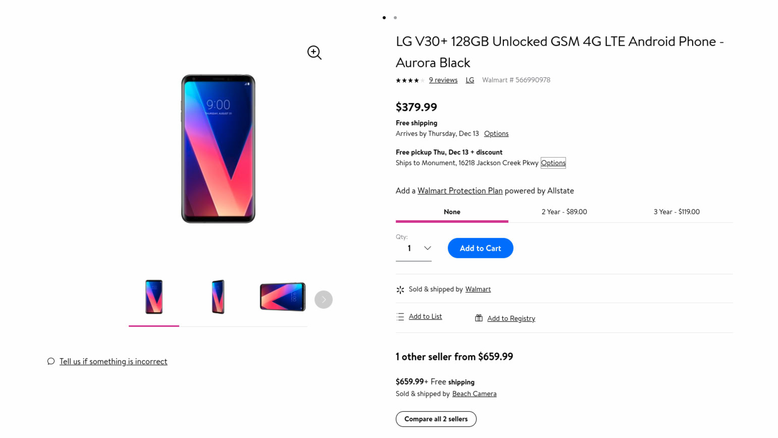778x438 pixels.
Task: Click Compare all 2 sellers button
Action: pyautogui.click(x=436, y=419)
